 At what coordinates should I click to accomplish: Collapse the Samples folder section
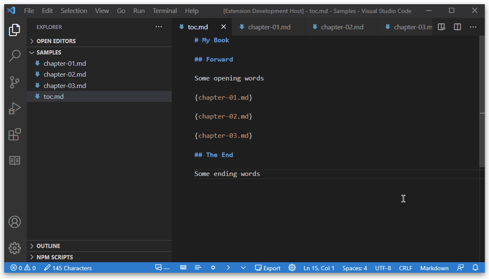tap(99, 52)
